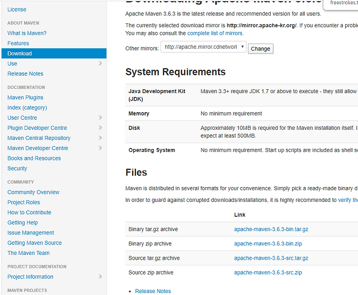Open the User Centre menu item
This screenshot has height=295, width=358.
(22, 117)
